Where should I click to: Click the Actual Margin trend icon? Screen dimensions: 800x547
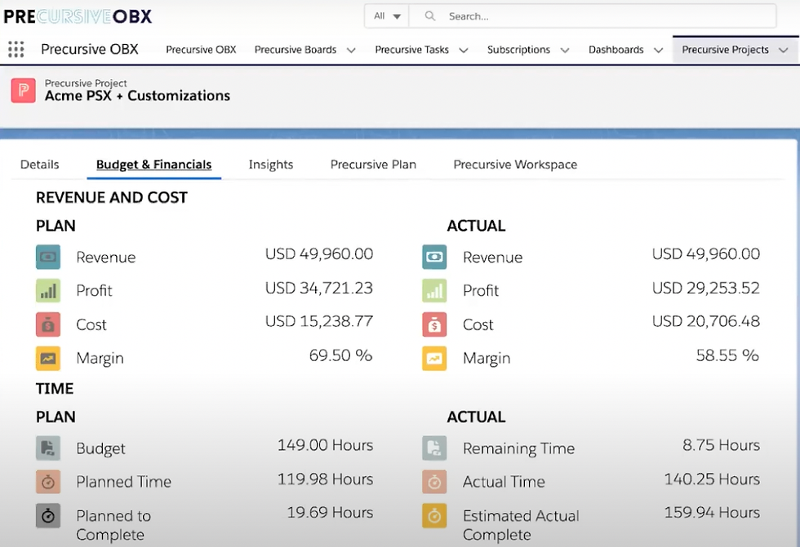coord(434,358)
